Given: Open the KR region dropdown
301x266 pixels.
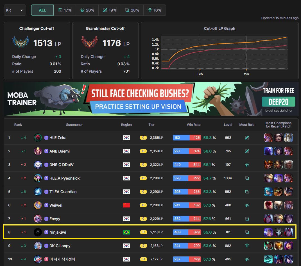Looking at the screenshot, I should click(x=15, y=10).
